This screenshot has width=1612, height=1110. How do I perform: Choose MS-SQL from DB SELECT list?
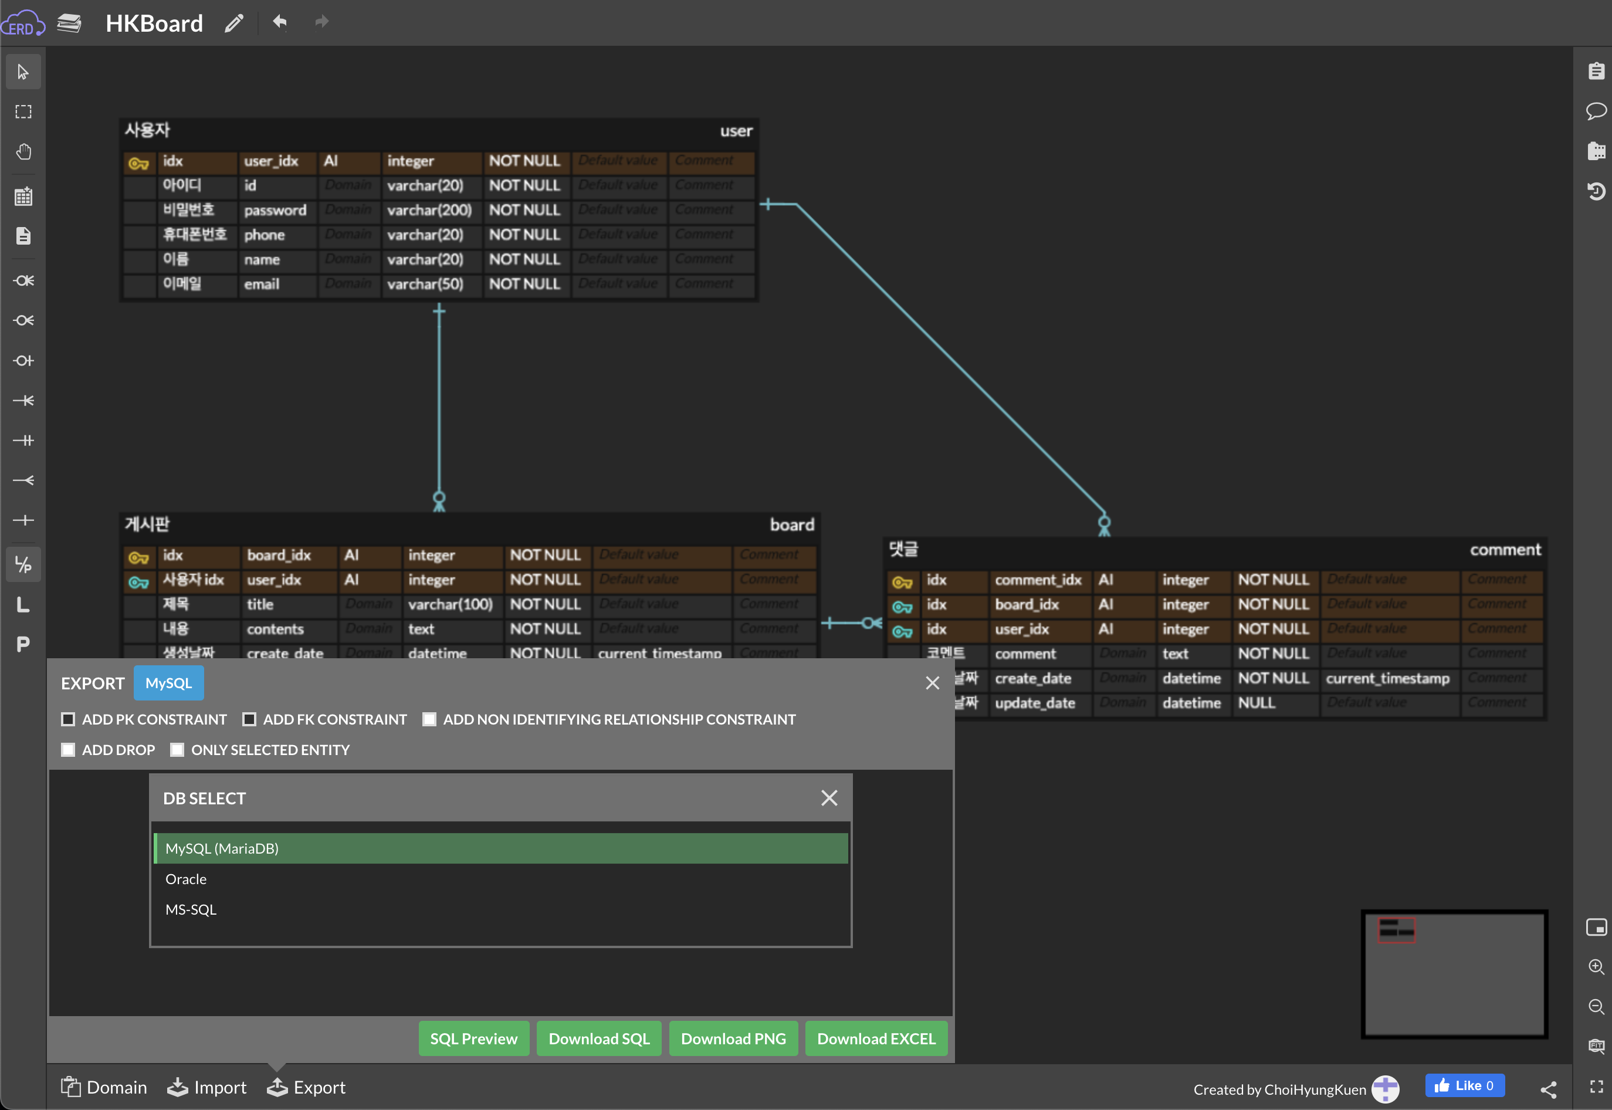click(x=191, y=910)
